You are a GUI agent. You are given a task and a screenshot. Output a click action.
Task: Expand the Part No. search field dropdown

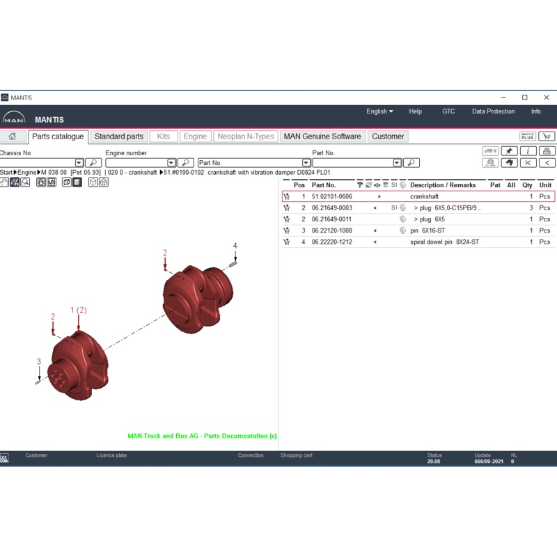tap(398, 163)
